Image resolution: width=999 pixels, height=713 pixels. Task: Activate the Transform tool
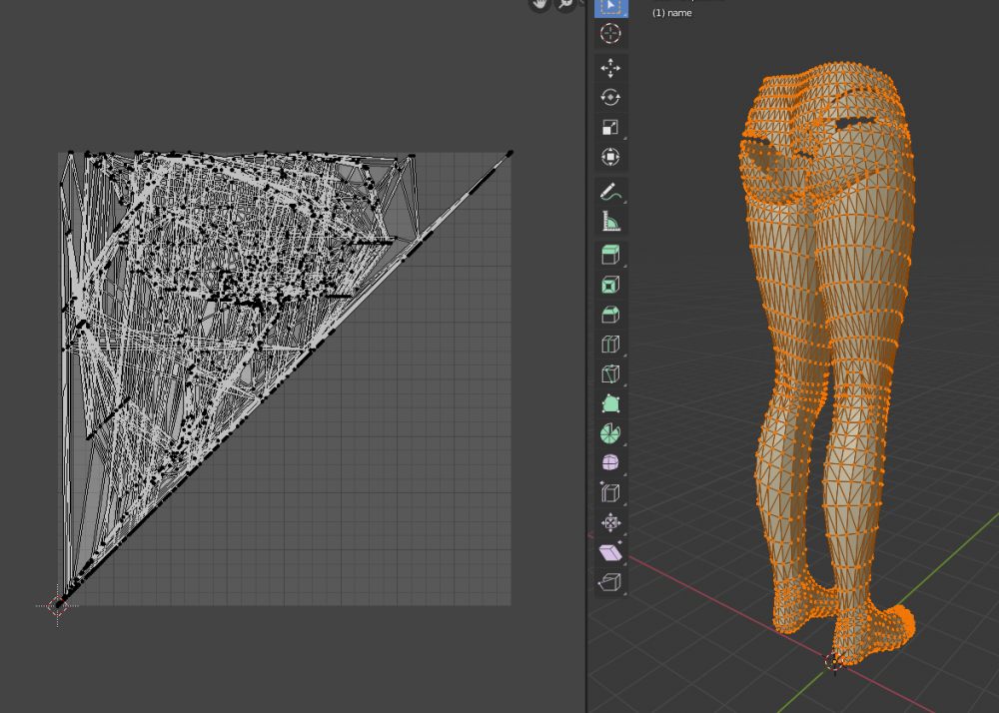click(610, 157)
